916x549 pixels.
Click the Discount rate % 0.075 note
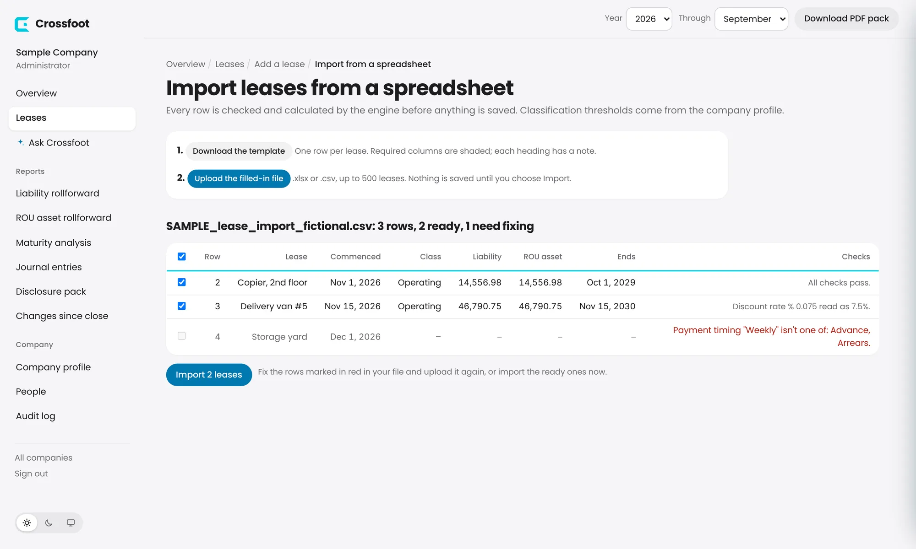point(801,307)
